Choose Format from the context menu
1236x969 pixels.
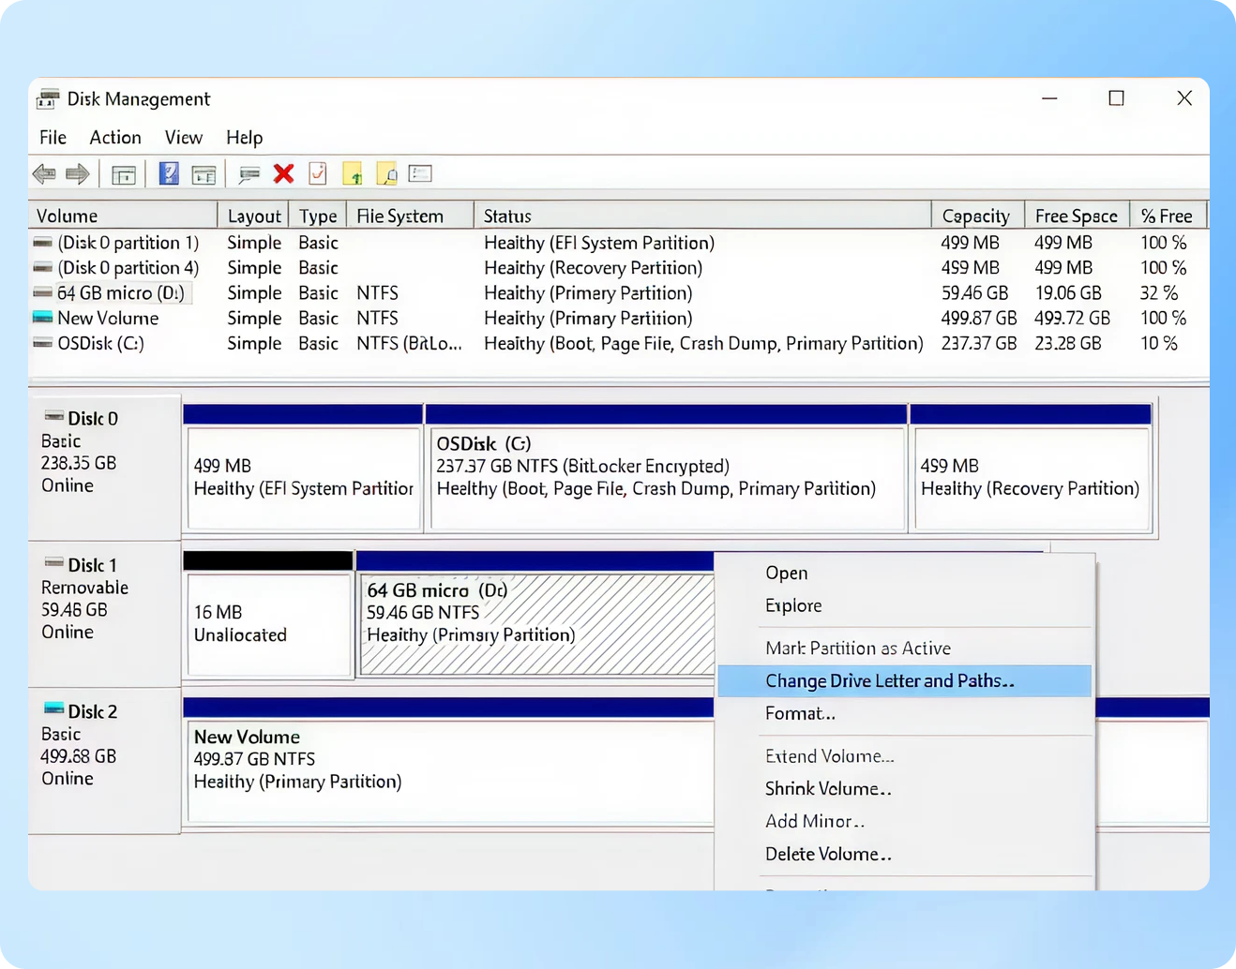click(800, 714)
